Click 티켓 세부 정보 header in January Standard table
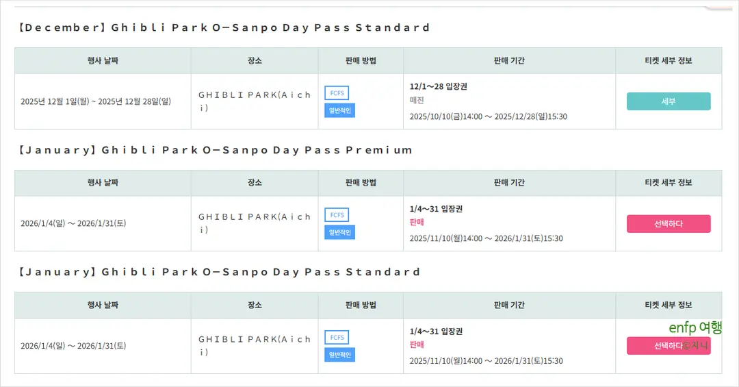739x387 pixels. point(669,305)
